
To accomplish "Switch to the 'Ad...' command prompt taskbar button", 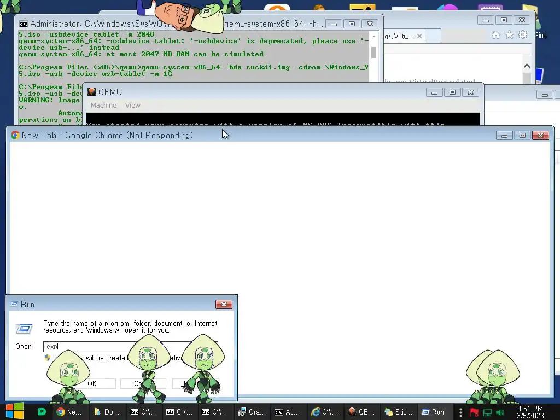I will pos(289,412).
